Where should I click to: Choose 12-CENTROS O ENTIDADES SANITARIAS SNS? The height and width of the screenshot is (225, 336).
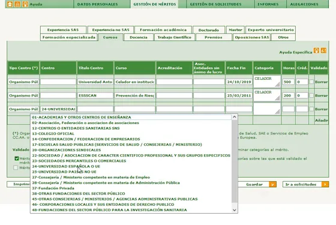click(131, 128)
